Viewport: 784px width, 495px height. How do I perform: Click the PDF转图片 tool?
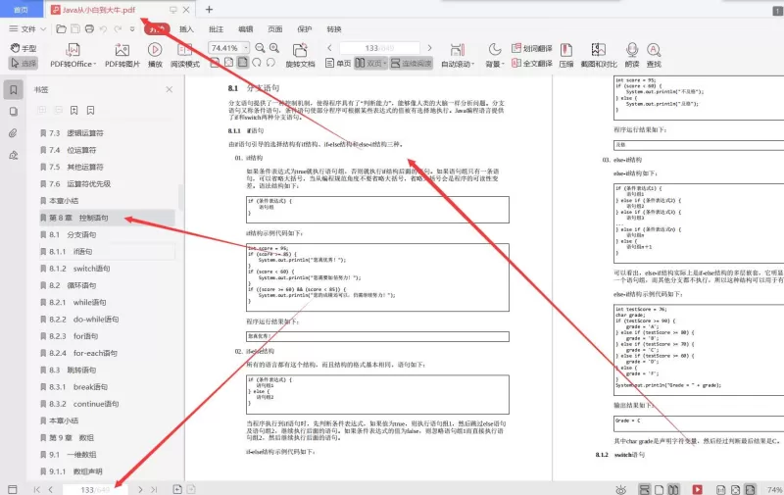pyautogui.click(x=122, y=56)
